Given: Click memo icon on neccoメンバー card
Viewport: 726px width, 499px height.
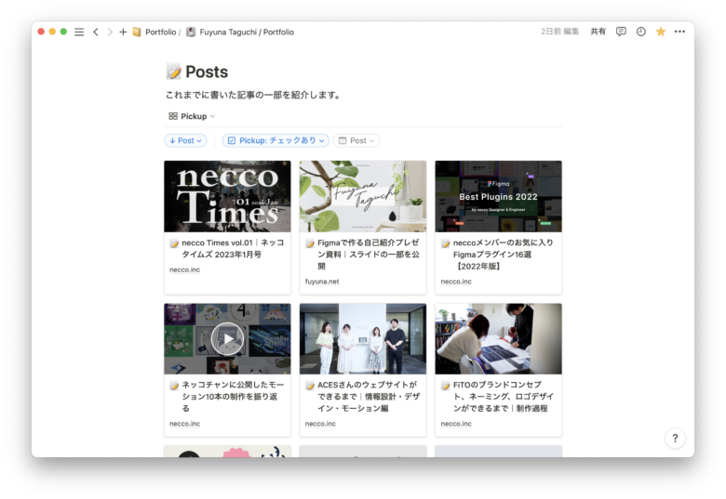Looking at the screenshot, I should click(446, 243).
